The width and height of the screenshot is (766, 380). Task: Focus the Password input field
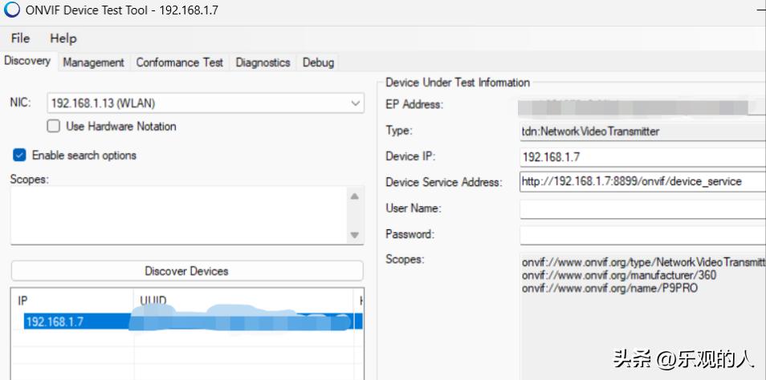(x=642, y=235)
